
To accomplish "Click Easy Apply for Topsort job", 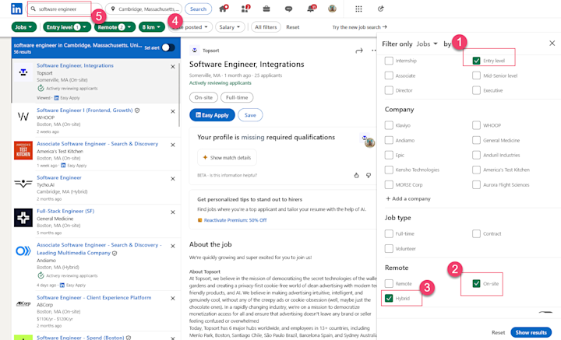I will tap(212, 115).
